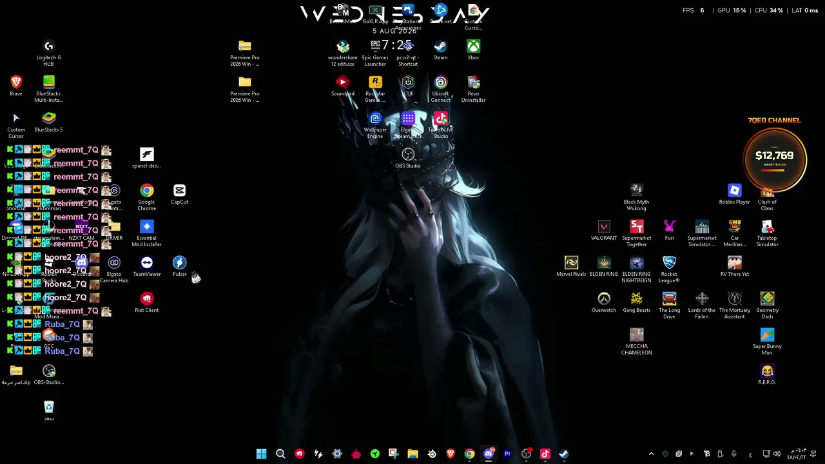This screenshot has height=464, width=825.
Task: Open the Marvel Rivals game icon
Action: [571, 263]
